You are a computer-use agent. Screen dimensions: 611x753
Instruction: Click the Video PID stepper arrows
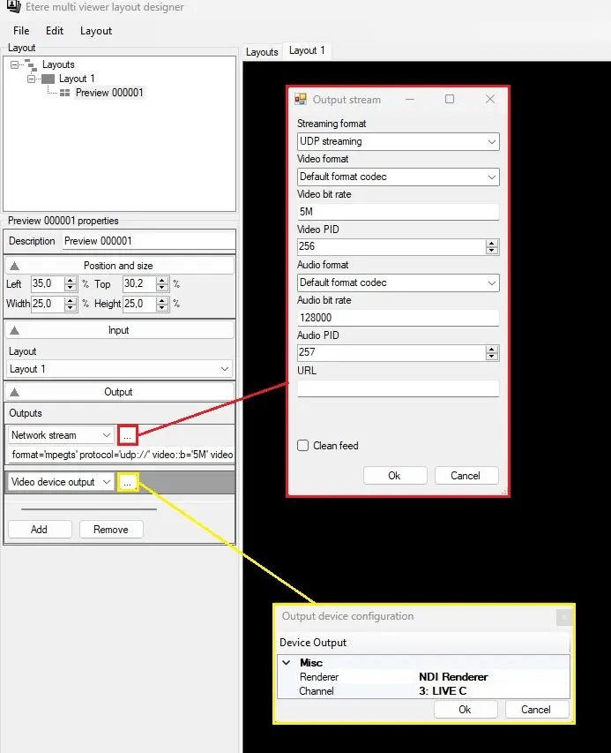point(492,247)
